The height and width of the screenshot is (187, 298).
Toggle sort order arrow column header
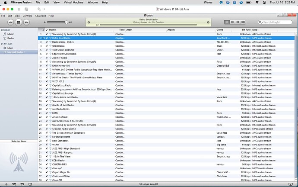click(x=41, y=30)
